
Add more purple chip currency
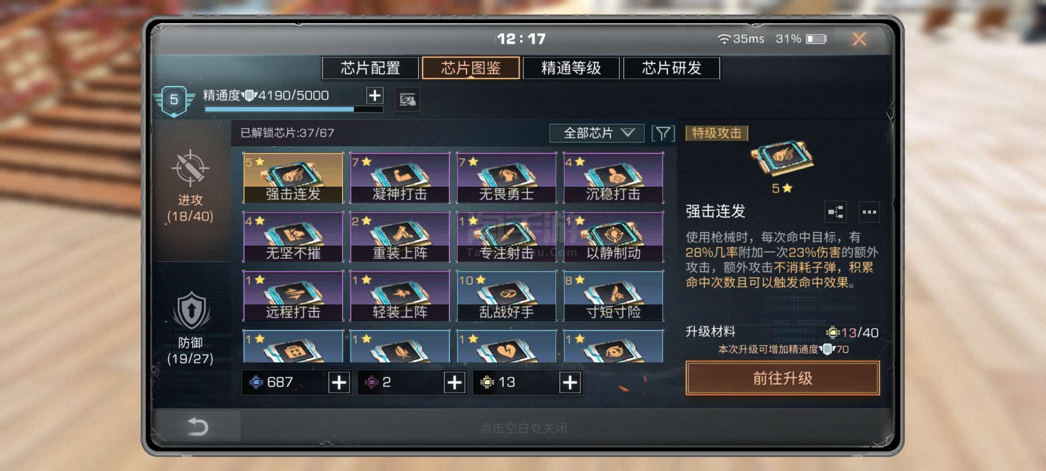pyautogui.click(x=455, y=382)
